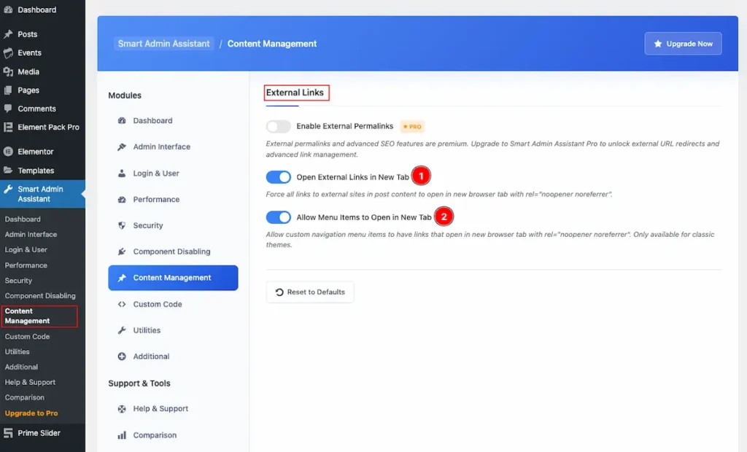Open Component Disabling sidebar submenu link

40,296
